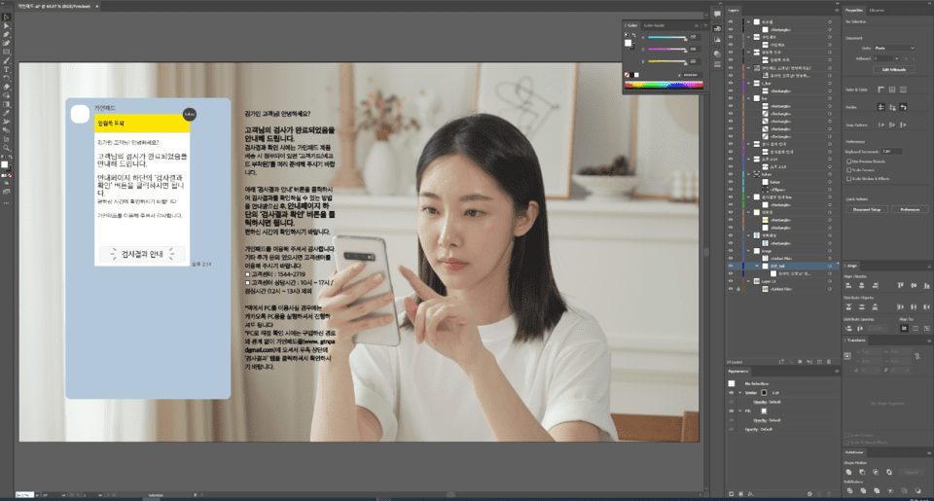This screenshot has height=501, width=934.
Task: Click the Divide pathfinder icon
Action: coord(850,490)
